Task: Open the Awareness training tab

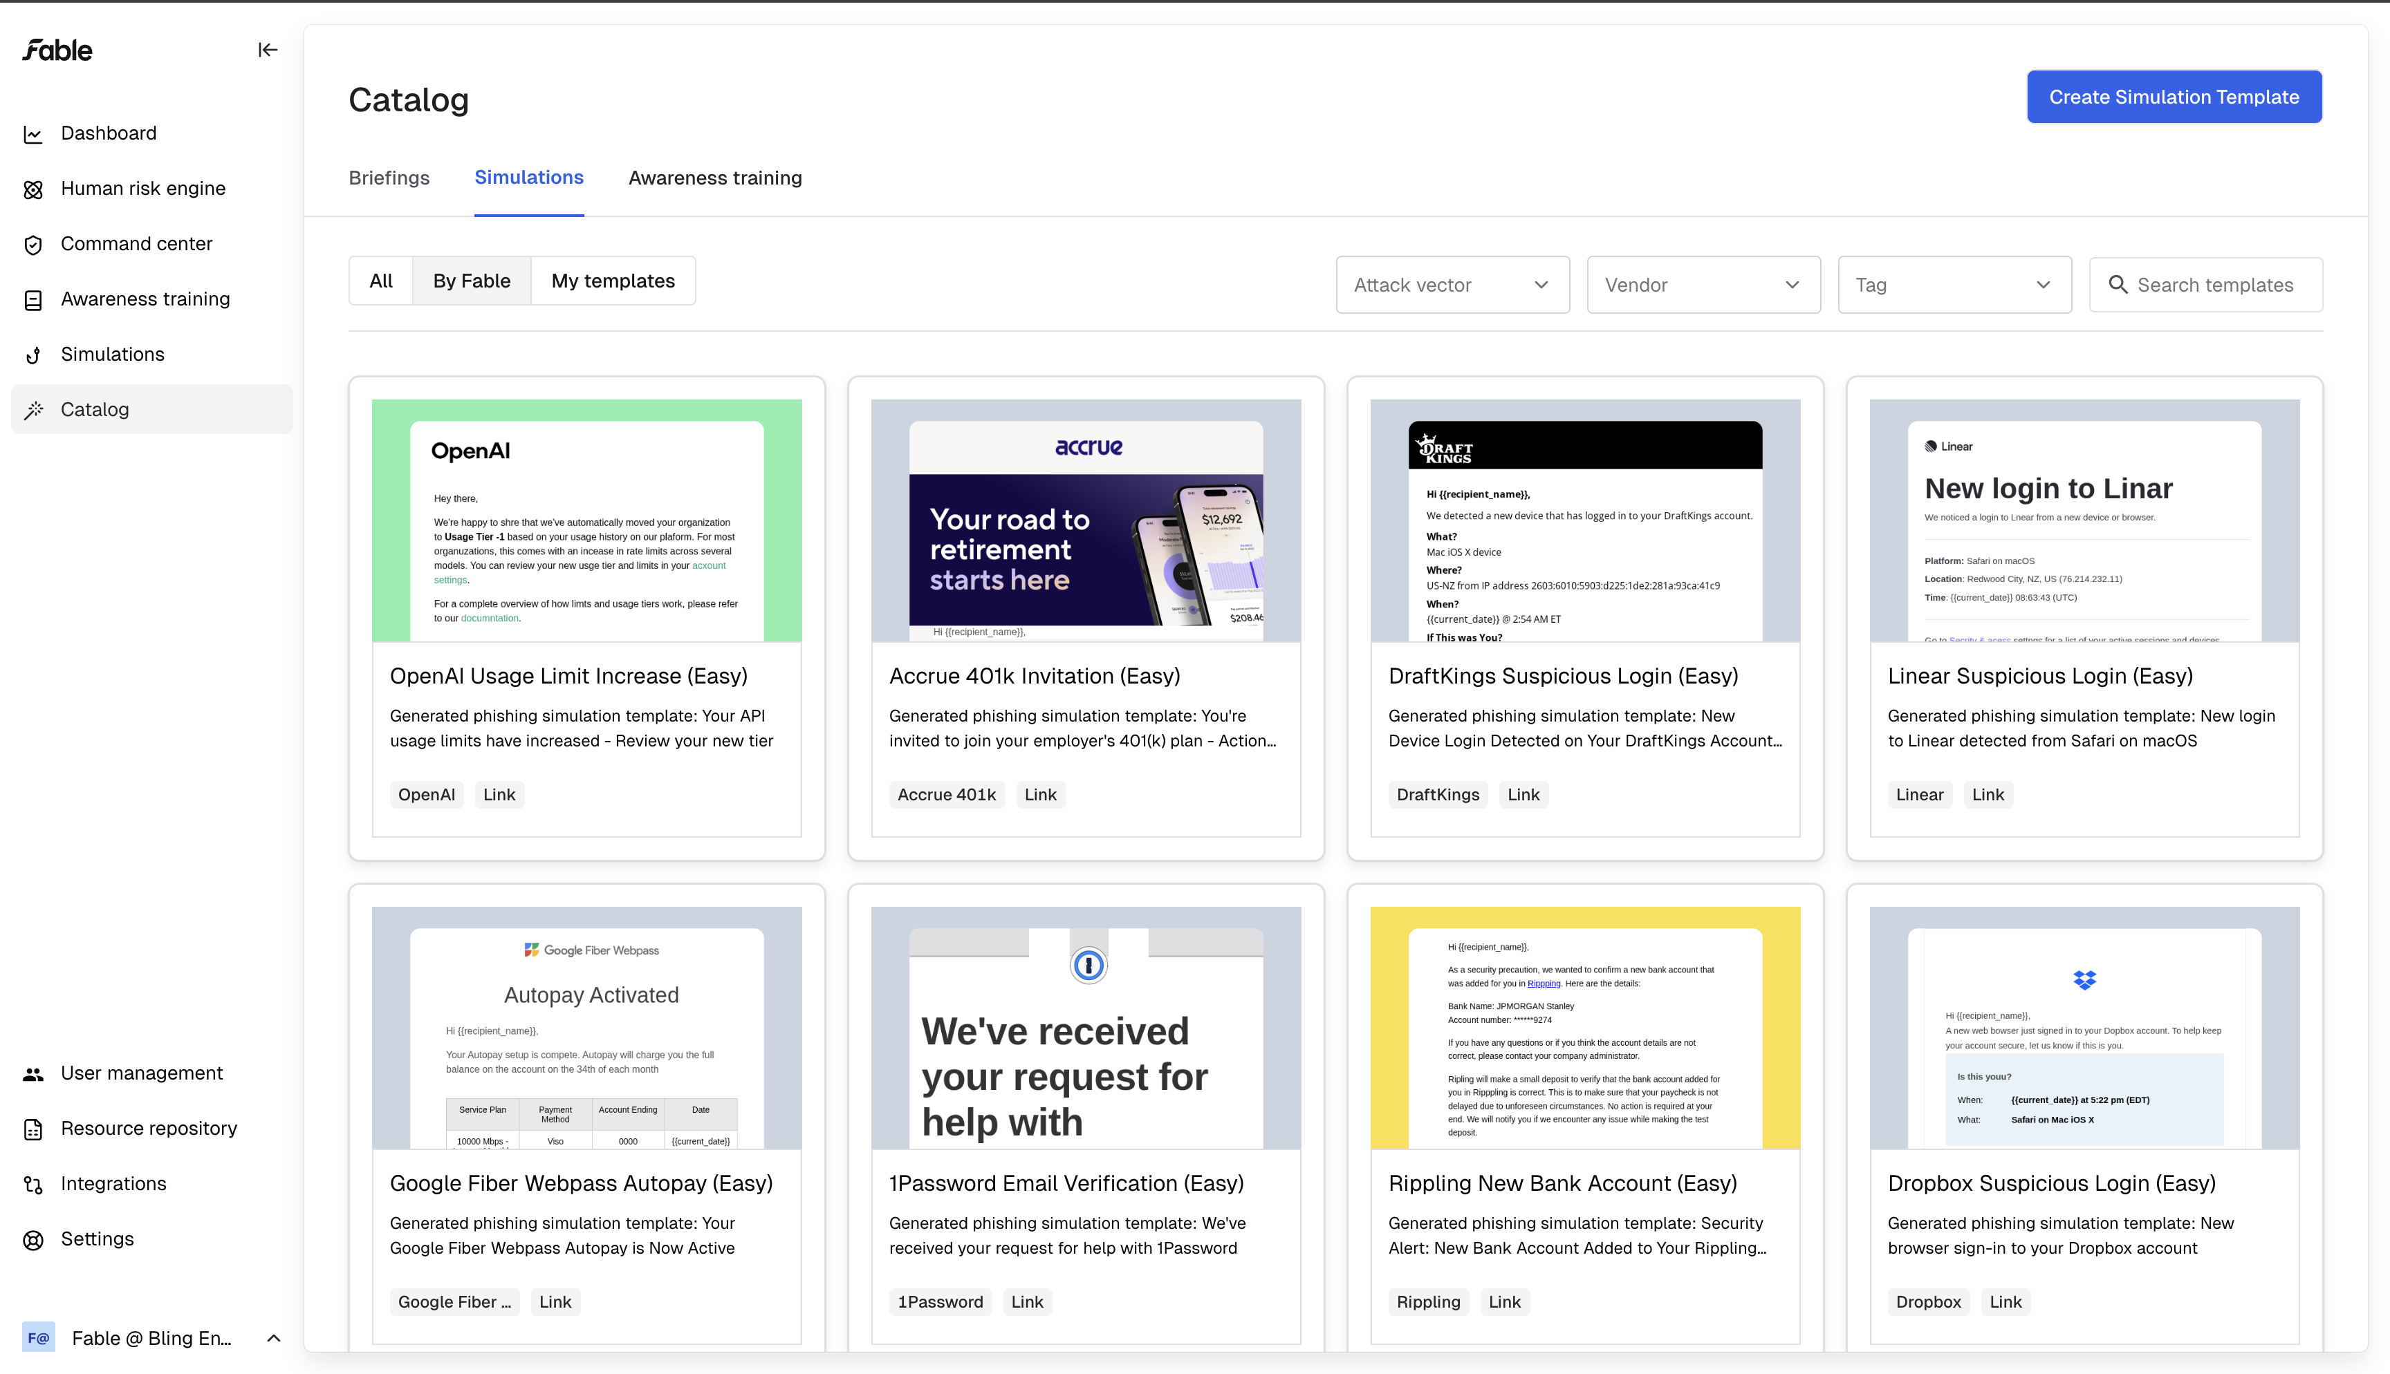Action: coord(716,178)
